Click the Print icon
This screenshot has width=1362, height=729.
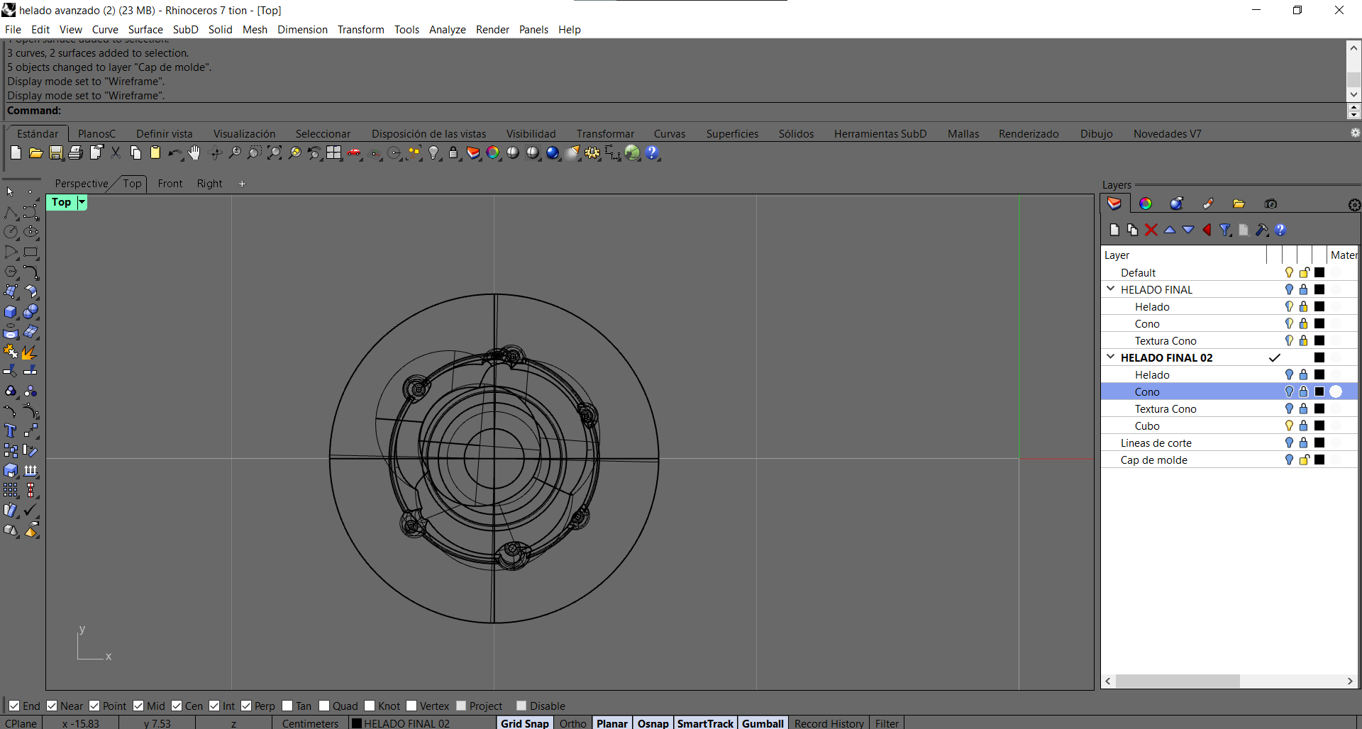click(75, 153)
